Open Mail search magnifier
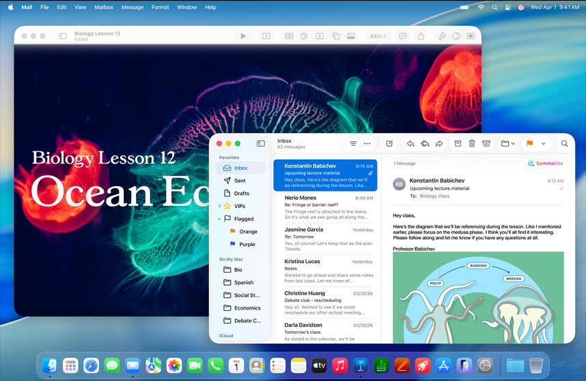The width and height of the screenshot is (586, 381). [x=564, y=144]
